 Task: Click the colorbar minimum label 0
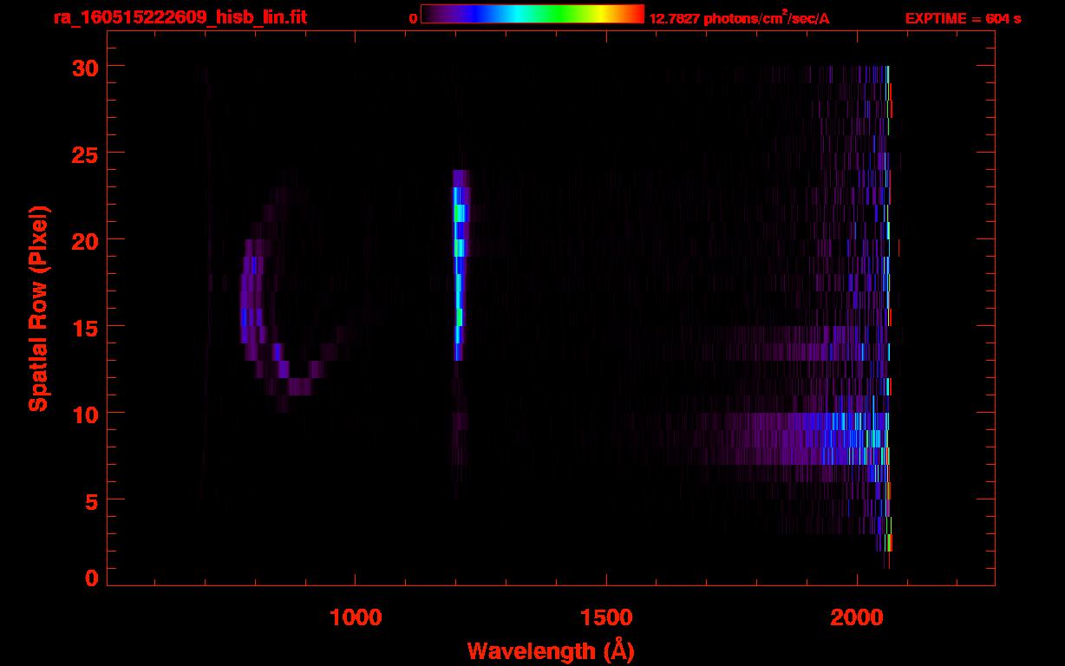[413, 19]
